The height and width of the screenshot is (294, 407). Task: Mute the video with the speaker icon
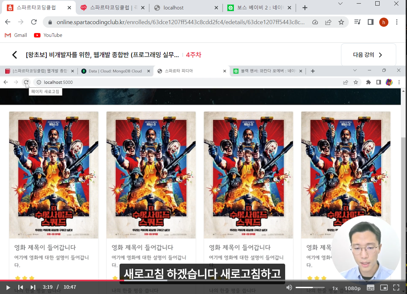pos(289,287)
